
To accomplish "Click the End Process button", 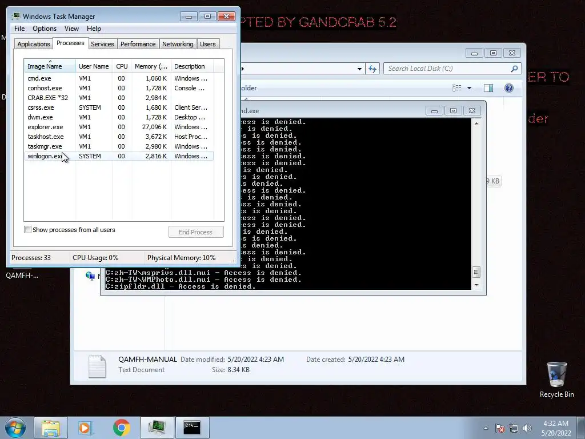I will [196, 232].
